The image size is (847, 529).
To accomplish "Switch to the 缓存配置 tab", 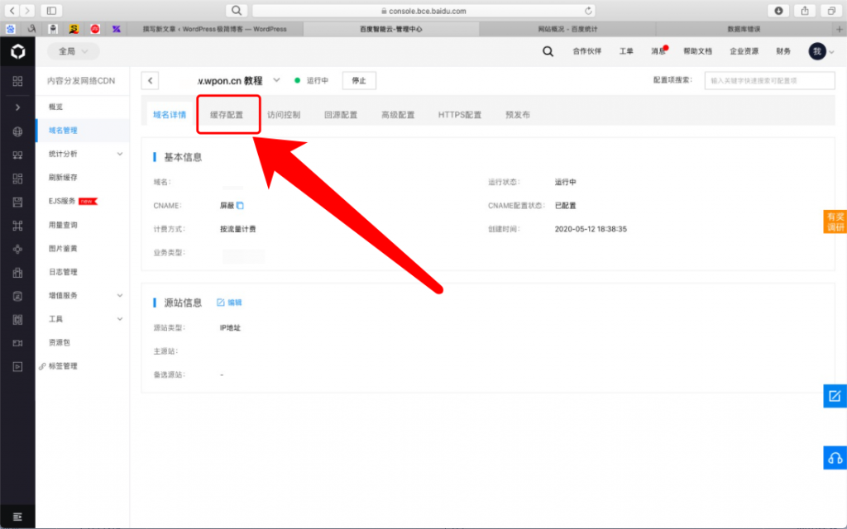I will click(x=227, y=115).
